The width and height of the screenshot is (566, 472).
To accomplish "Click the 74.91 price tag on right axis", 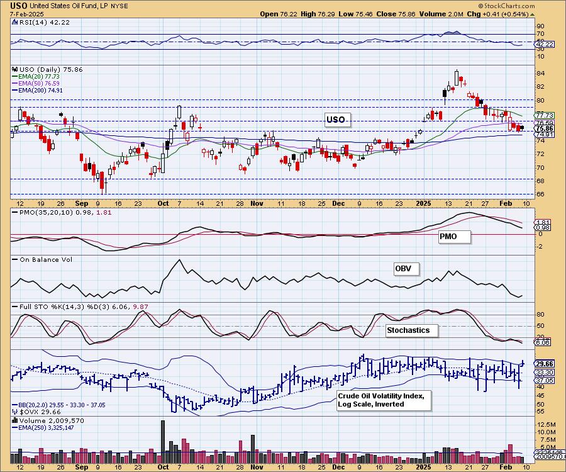I will (x=545, y=134).
